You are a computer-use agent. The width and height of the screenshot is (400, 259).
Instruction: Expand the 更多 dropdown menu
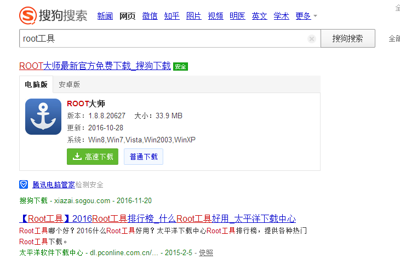click(306, 16)
